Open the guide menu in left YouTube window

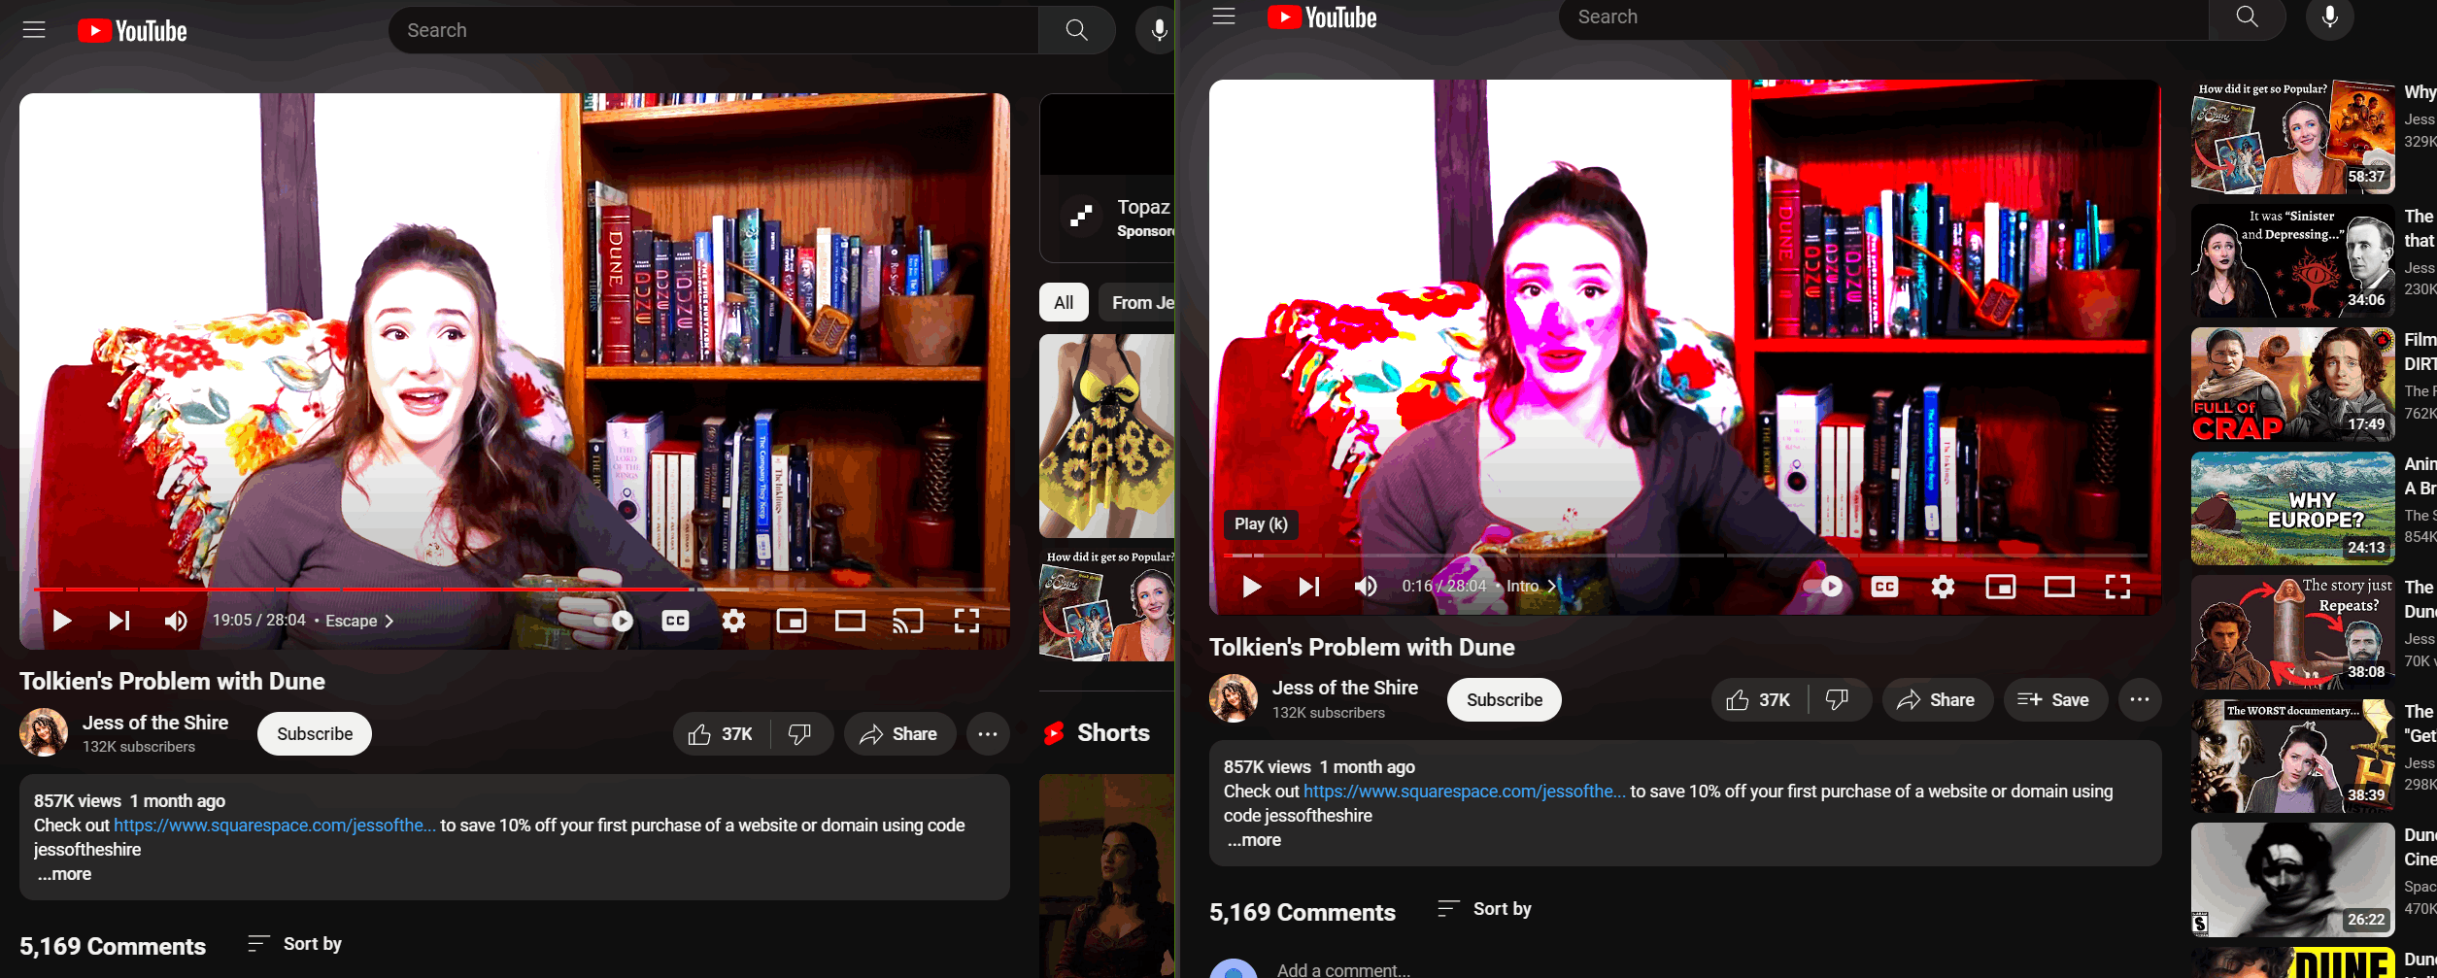(x=34, y=30)
